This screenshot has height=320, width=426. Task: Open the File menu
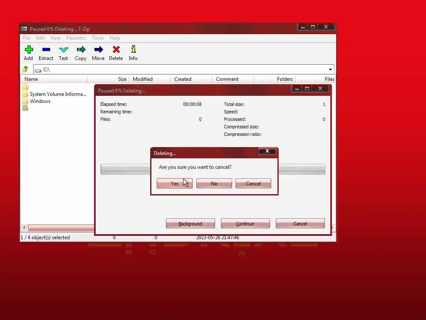pos(26,38)
